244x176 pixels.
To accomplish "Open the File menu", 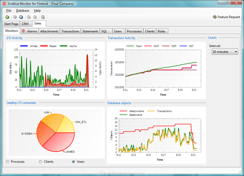I will tap(9, 11).
